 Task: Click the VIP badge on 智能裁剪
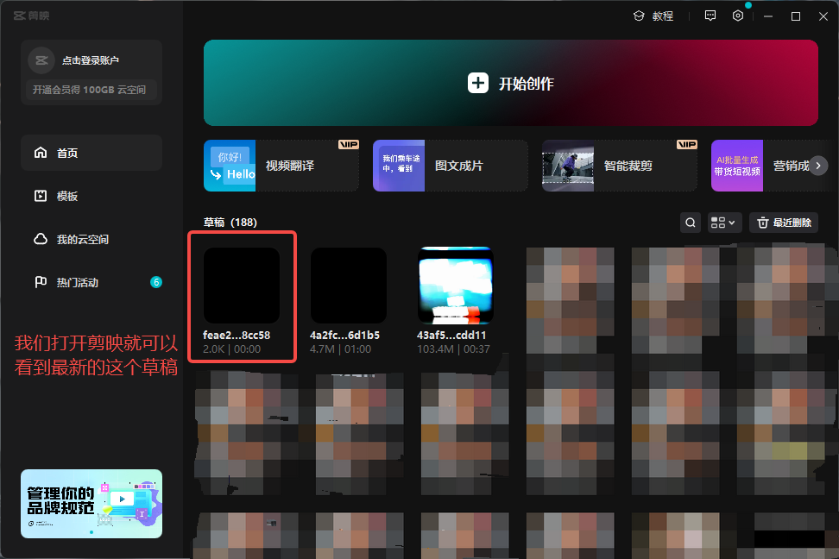click(x=686, y=144)
